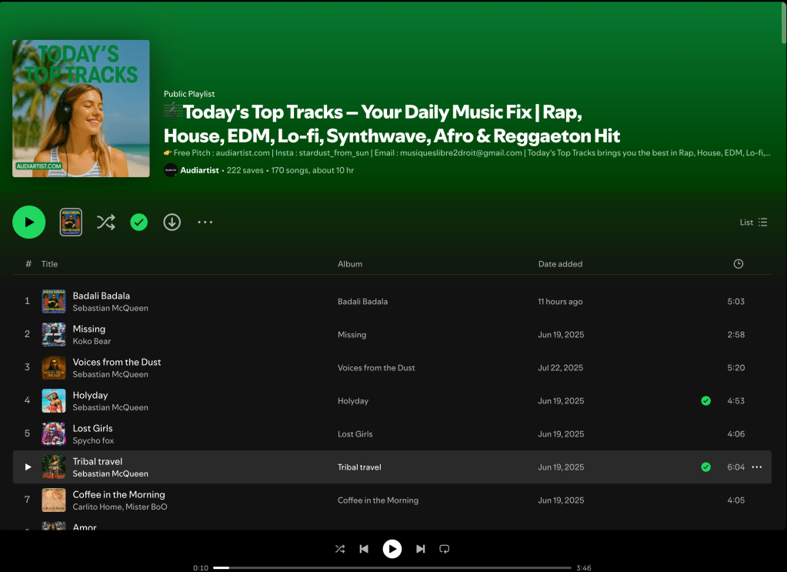
Task: Select the Holyday track title
Action: (90, 395)
